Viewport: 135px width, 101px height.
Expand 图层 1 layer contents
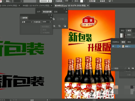point(120,46)
